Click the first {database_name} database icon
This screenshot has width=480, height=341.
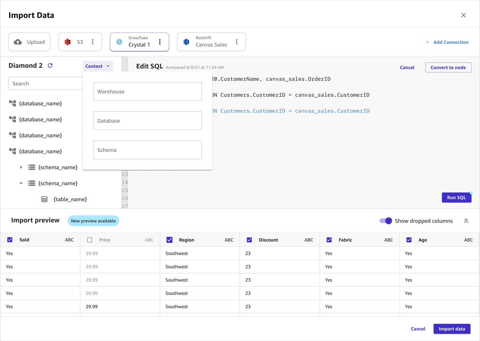[x=13, y=103]
